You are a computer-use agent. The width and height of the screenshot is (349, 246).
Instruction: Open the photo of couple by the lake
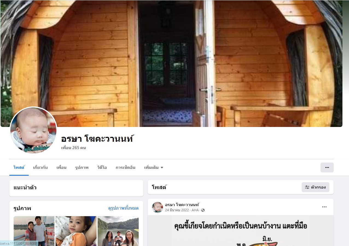tap(34, 231)
